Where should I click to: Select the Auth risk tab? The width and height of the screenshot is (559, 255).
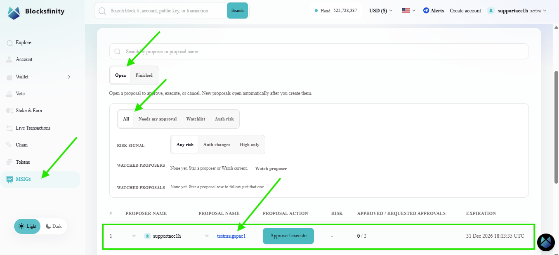[x=224, y=119]
